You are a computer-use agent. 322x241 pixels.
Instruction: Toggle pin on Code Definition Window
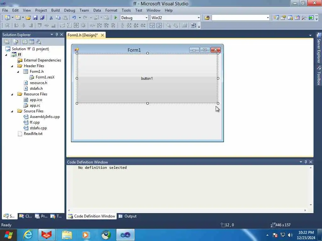coord(306,162)
